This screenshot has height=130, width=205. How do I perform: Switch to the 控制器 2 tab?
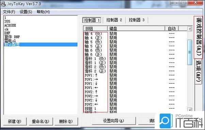[114, 20]
